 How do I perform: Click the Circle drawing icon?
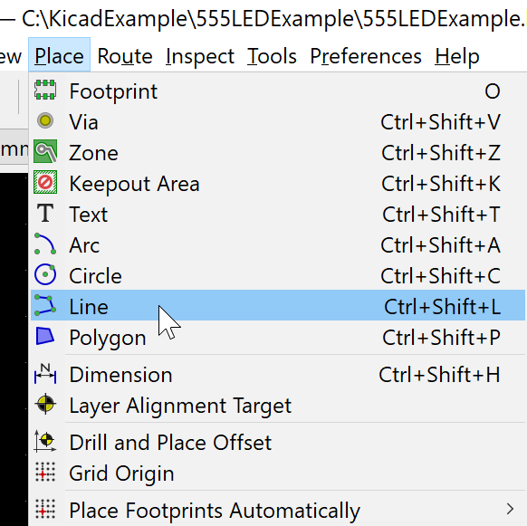click(45, 274)
